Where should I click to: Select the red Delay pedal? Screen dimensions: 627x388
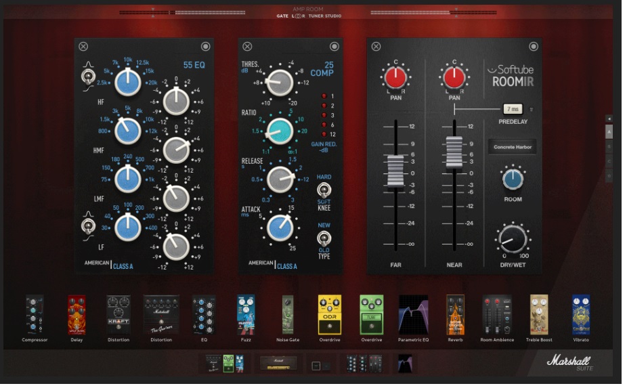[77, 315]
